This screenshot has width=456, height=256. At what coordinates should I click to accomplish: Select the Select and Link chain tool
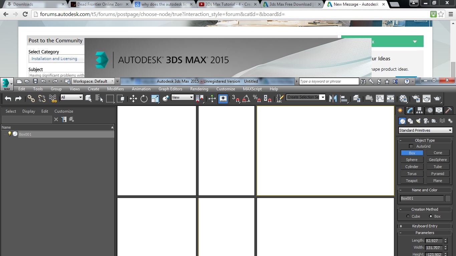(31, 98)
